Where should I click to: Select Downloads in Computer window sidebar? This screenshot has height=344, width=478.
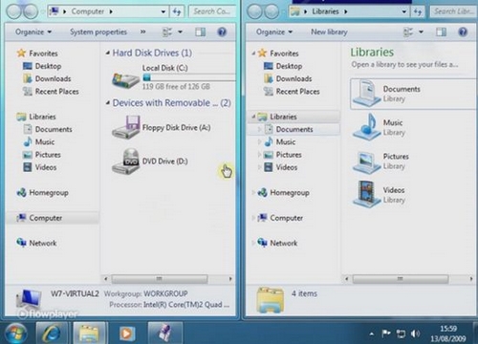click(x=47, y=78)
